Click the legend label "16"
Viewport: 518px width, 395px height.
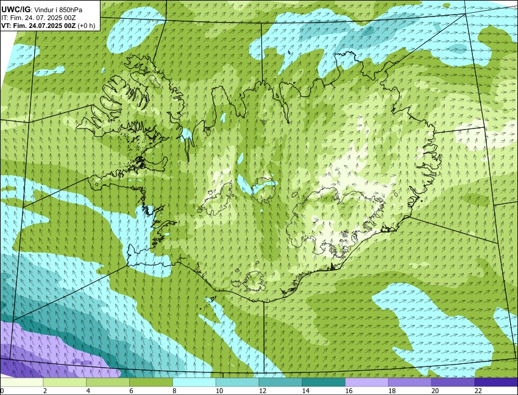pyautogui.click(x=349, y=391)
